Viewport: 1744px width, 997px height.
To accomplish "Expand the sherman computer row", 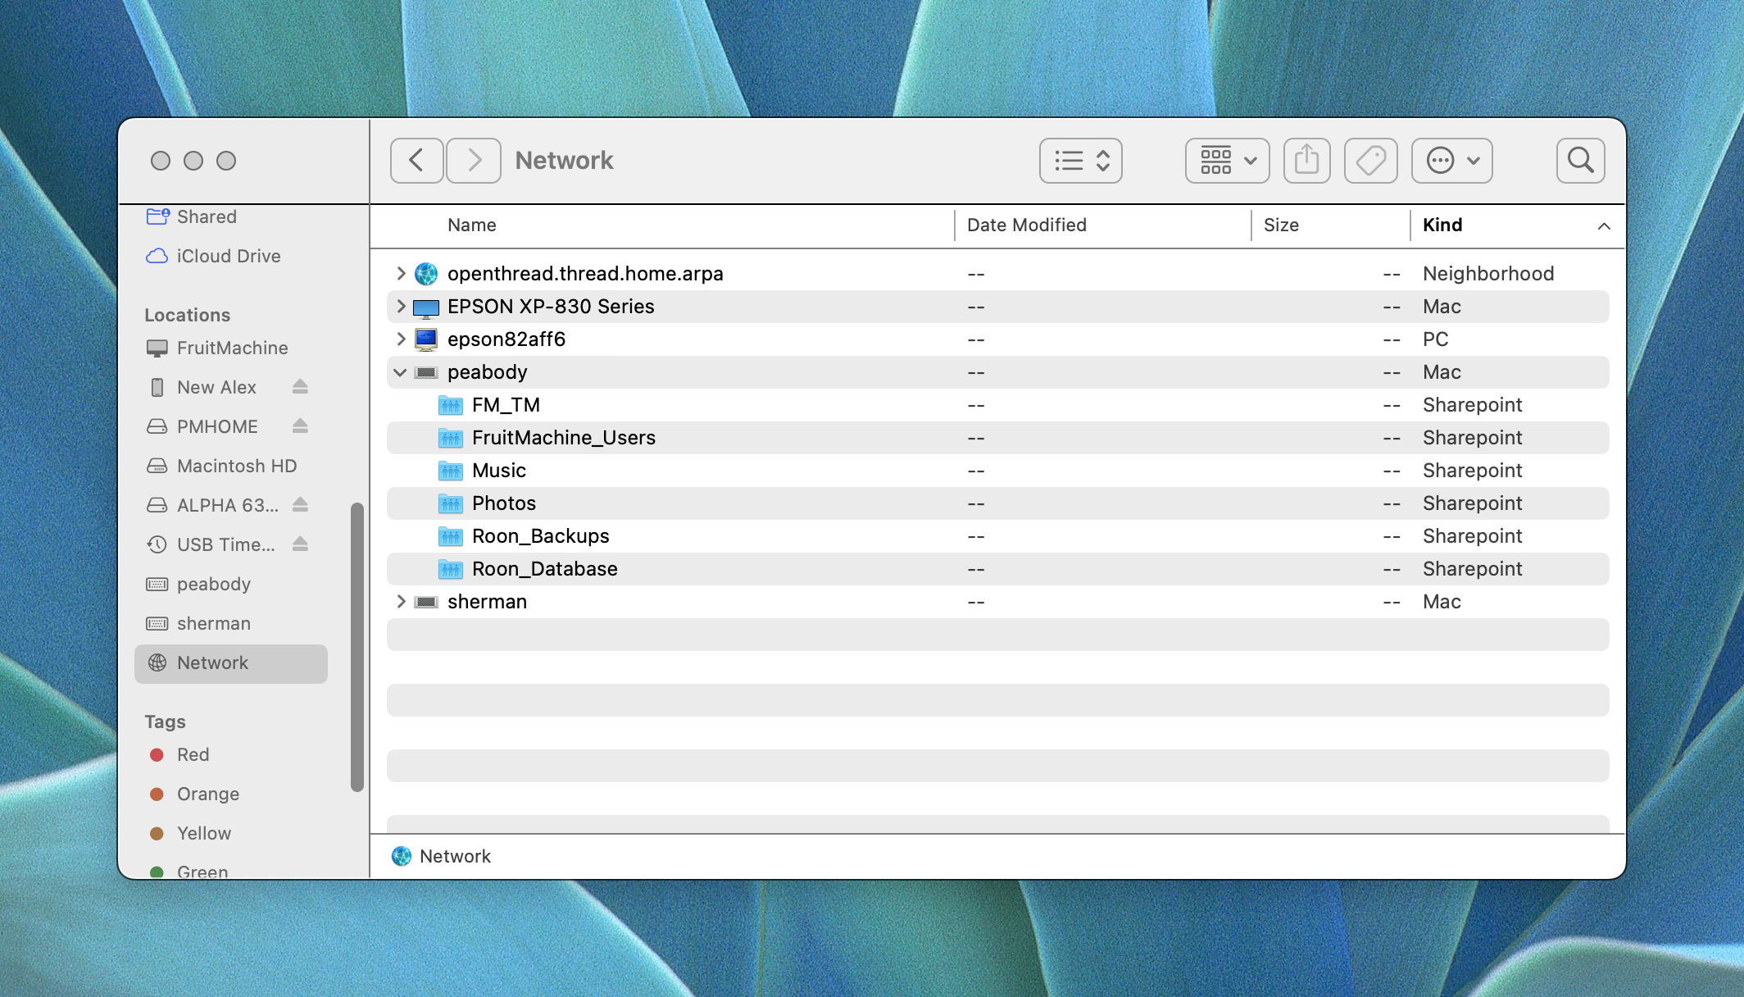I will [400, 602].
